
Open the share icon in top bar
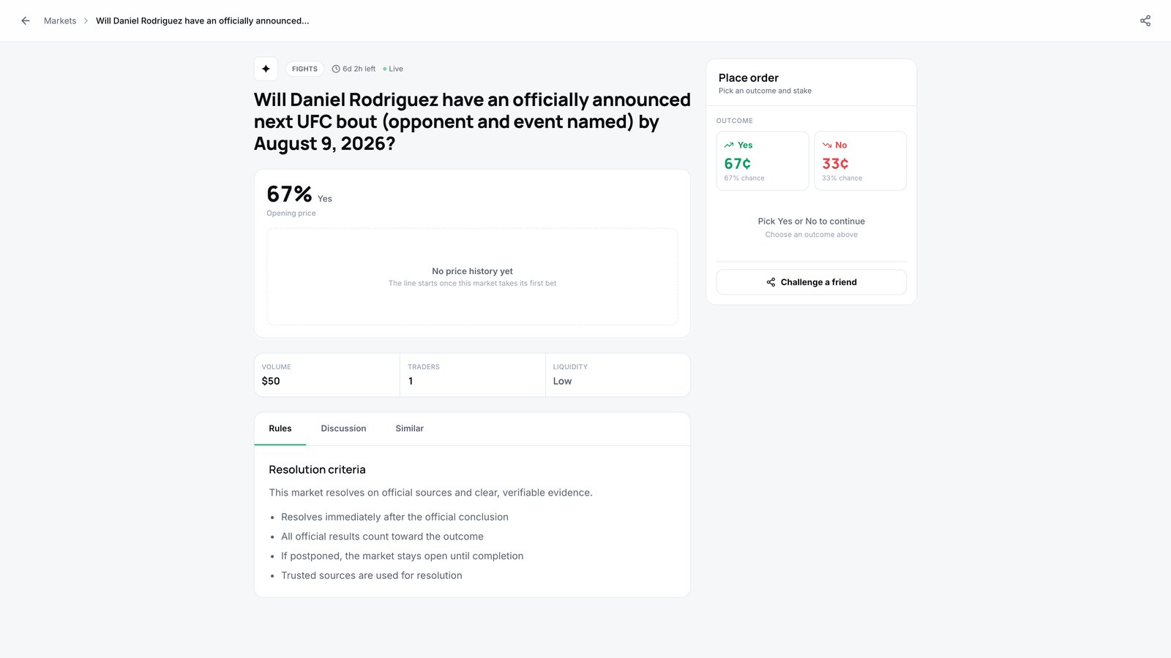click(1145, 20)
